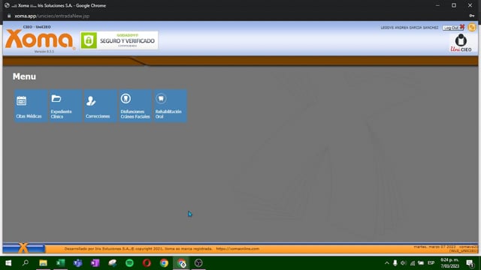Show hidden system tray icons chevron
This screenshot has height=270, width=481.
click(387, 263)
